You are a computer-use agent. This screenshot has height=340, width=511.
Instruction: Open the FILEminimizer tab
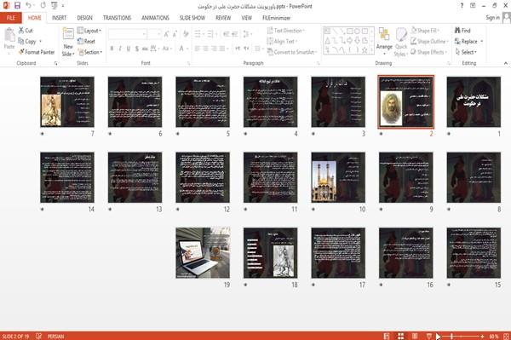[x=276, y=18]
